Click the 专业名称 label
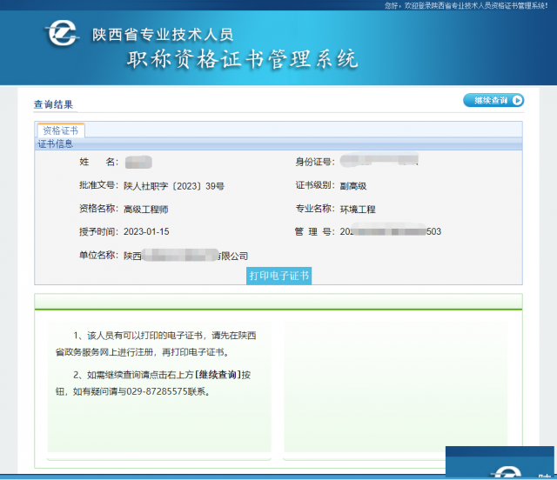Viewport: 557px width, 480px height. click(x=315, y=209)
